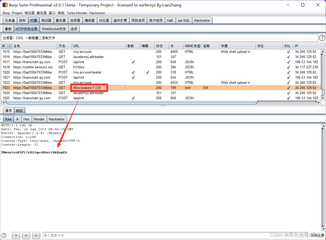The width and height of the screenshot is (326, 240).
Task: Click 编辑 checkmark in row 1020
Action: point(148,72)
